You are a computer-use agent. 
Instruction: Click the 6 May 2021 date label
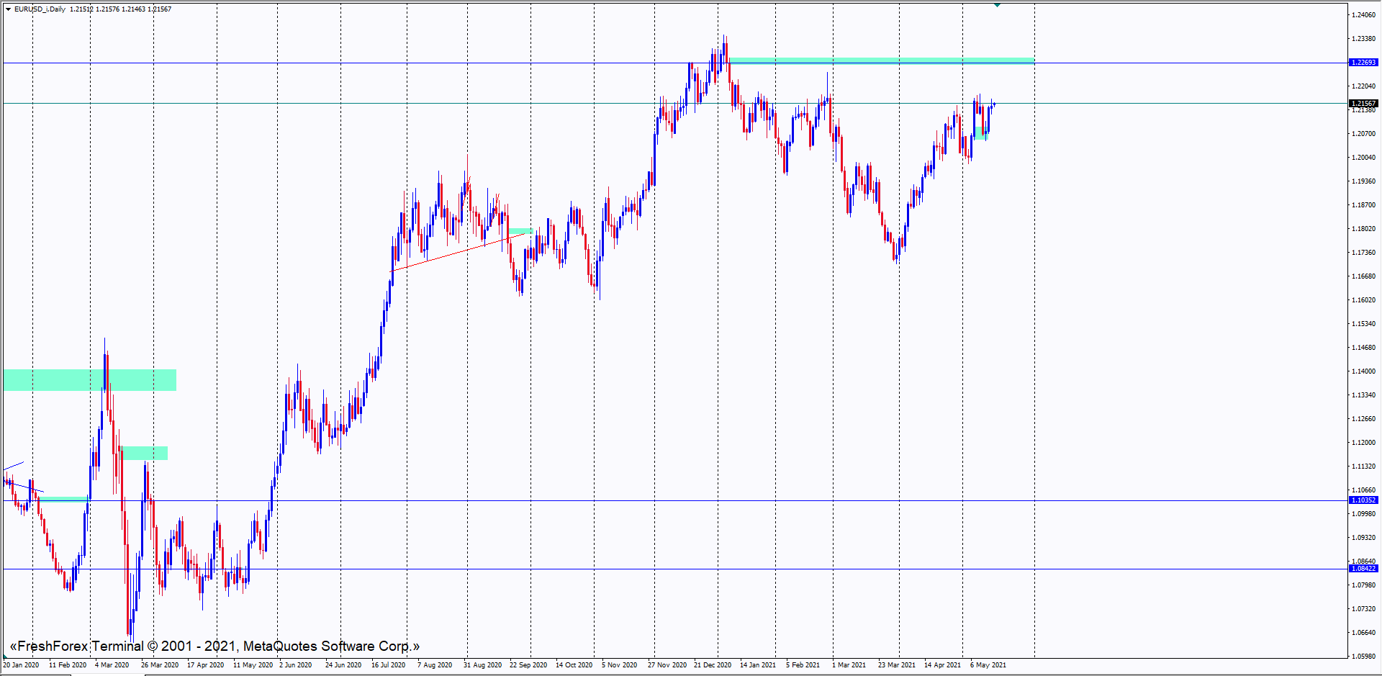pos(988,665)
